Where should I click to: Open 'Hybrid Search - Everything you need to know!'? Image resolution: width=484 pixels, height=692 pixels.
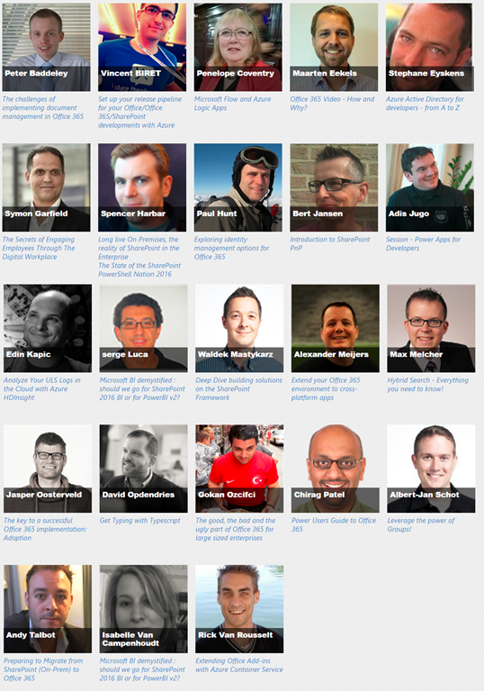pos(427,385)
